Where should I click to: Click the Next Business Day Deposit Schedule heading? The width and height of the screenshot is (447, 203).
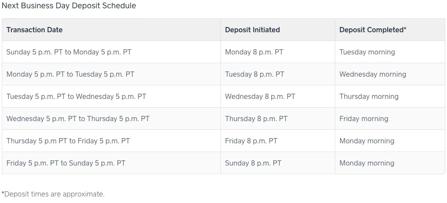tap(69, 6)
